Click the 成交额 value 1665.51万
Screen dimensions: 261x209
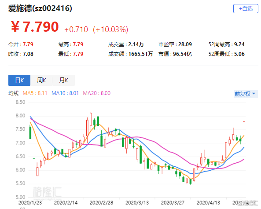[x=141, y=54]
